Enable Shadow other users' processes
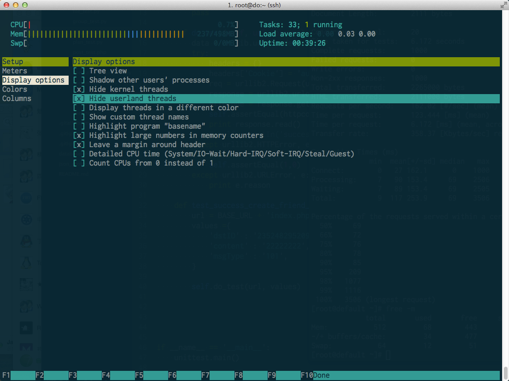The width and height of the screenshot is (509, 381). pyautogui.click(x=79, y=80)
